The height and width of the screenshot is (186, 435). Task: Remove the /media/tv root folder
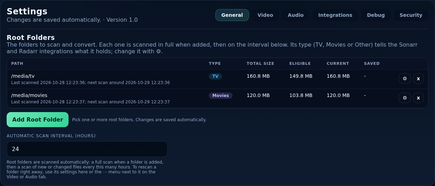[x=418, y=78]
